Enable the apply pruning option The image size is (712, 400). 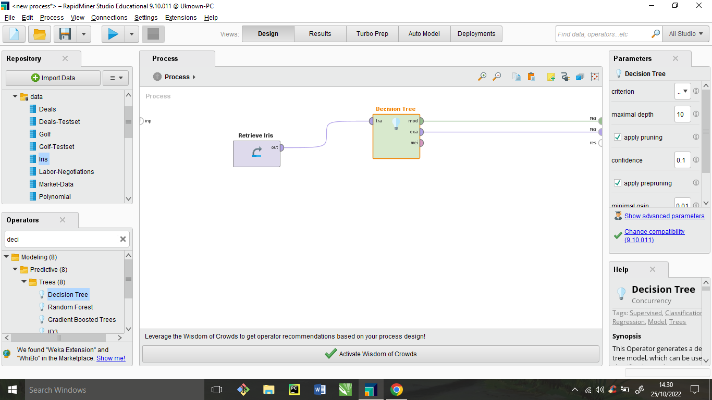tap(617, 137)
